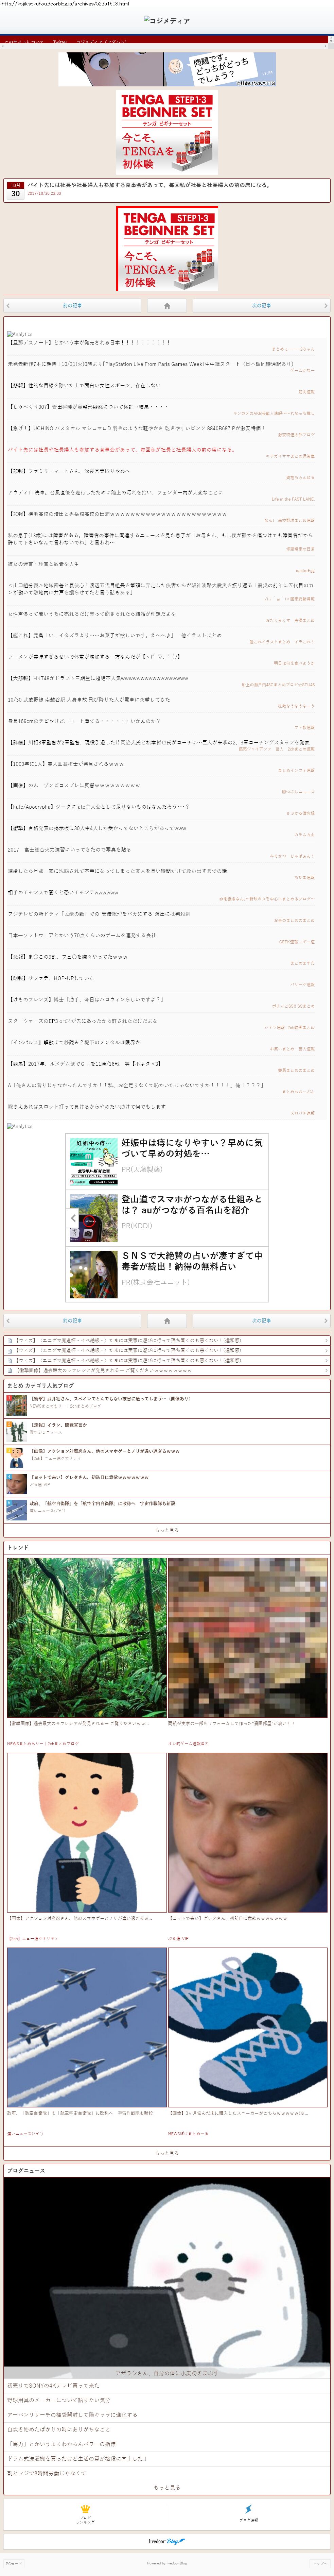Go to previous article via top 前の記事

coord(72,305)
